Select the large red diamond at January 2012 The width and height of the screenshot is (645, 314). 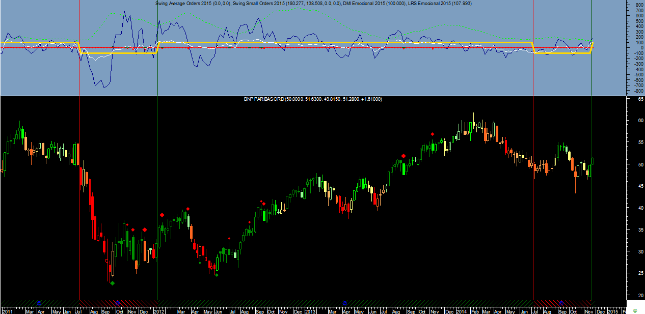(x=162, y=215)
